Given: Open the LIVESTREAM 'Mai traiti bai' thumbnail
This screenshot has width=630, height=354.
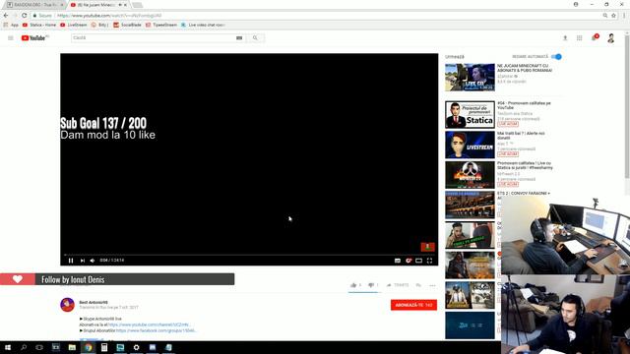Looking at the screenshot, I should click(470, 145).
